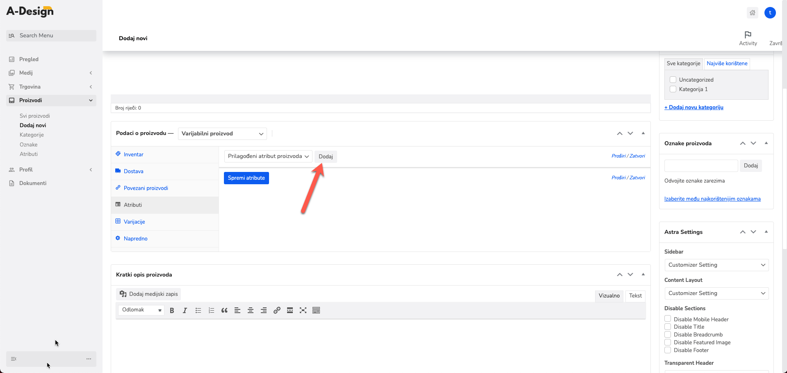This screenshot has width=787, height=373.
Task: Click the Spremi atribute button
Action: point(246,178)
